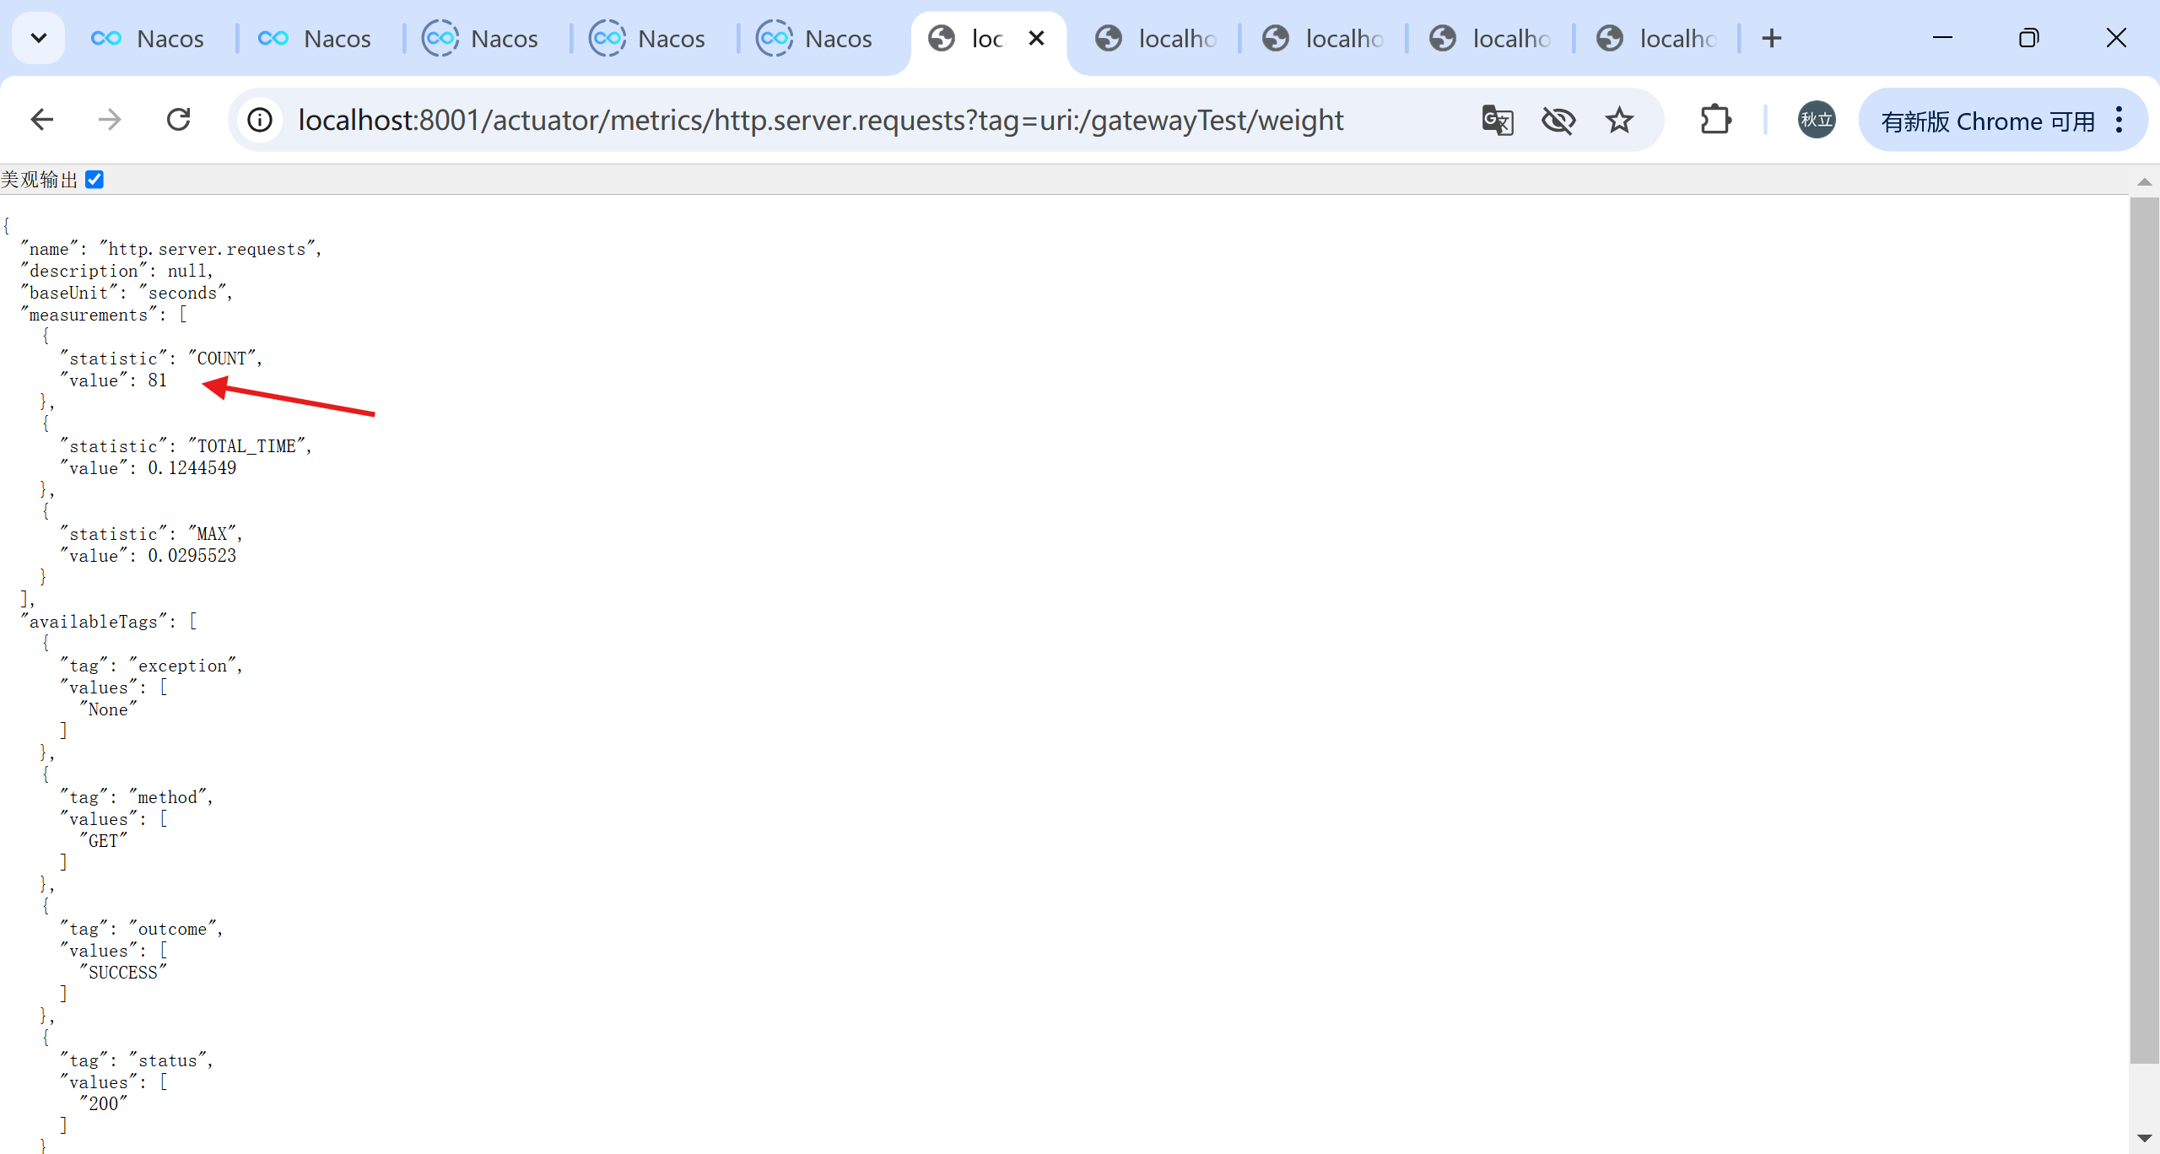Open the site information icon

point(260,120)
